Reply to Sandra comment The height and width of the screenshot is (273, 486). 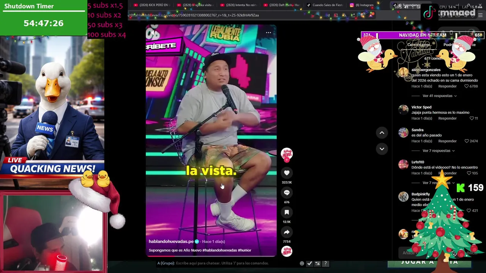447,141
